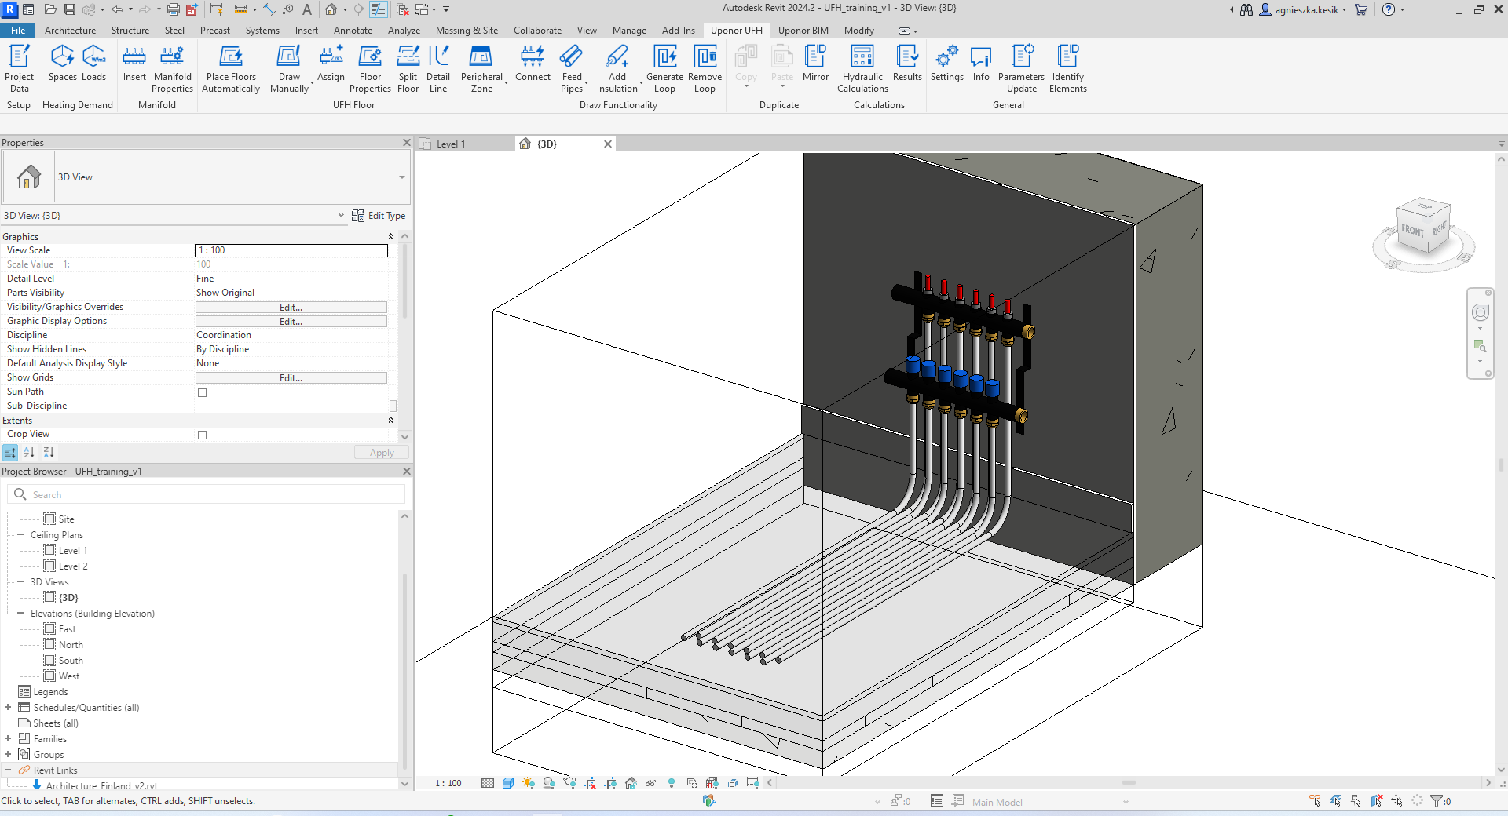Click Edit for Show Grids

tap(291, 378)
